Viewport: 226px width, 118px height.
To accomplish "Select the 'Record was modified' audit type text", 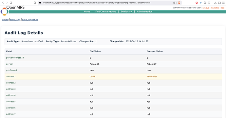I will tap(32, 41).
